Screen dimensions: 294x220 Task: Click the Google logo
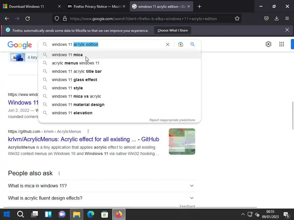tap(20, 45)
